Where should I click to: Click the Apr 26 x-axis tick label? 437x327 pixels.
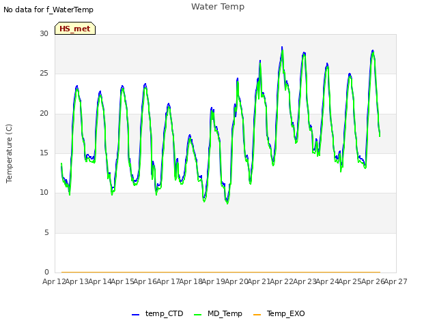(x=373, y=281)
